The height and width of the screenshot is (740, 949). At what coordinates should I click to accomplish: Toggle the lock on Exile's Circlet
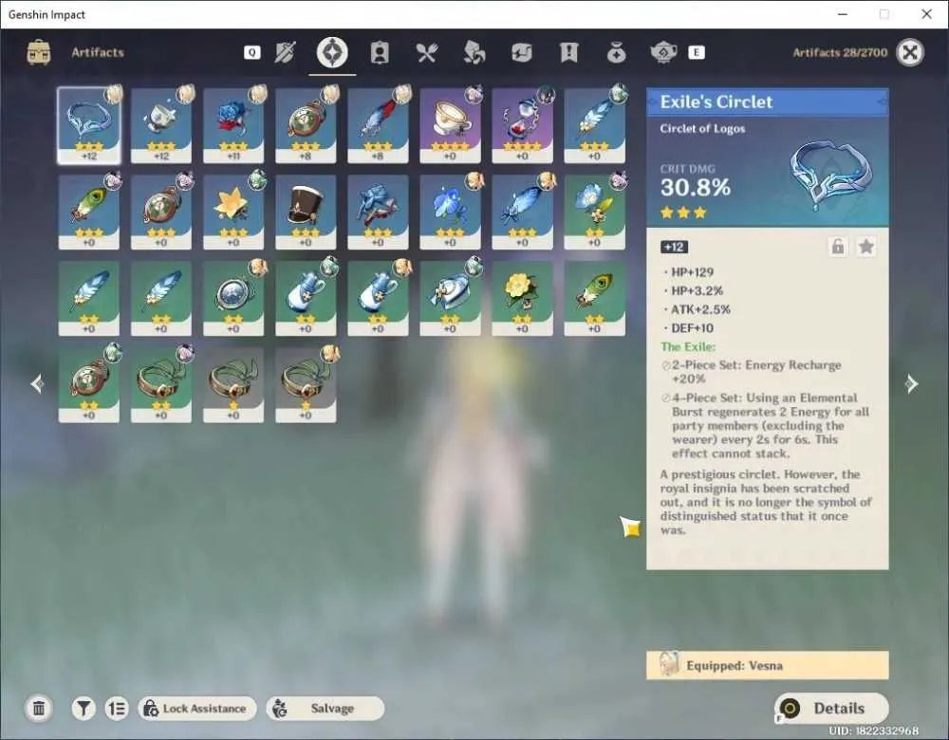tap(838, 247)
